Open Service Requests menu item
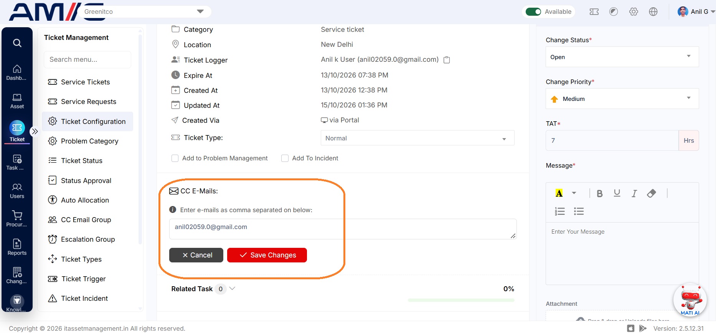Image resolution: width=716 pixels, height=333 pixels. pyautogui.click(x=87, y=102)
